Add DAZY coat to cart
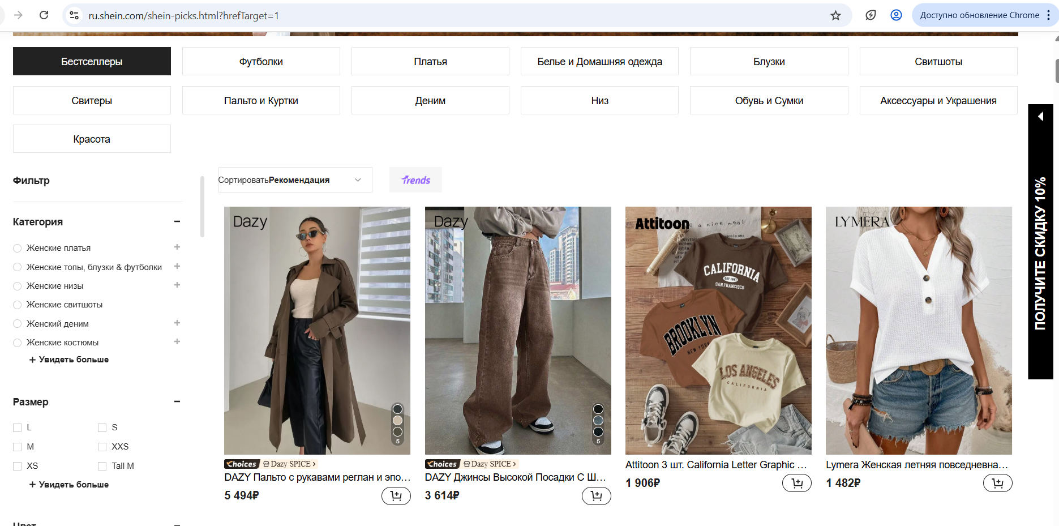The image size is (1059, 526). tap(396, 496)
